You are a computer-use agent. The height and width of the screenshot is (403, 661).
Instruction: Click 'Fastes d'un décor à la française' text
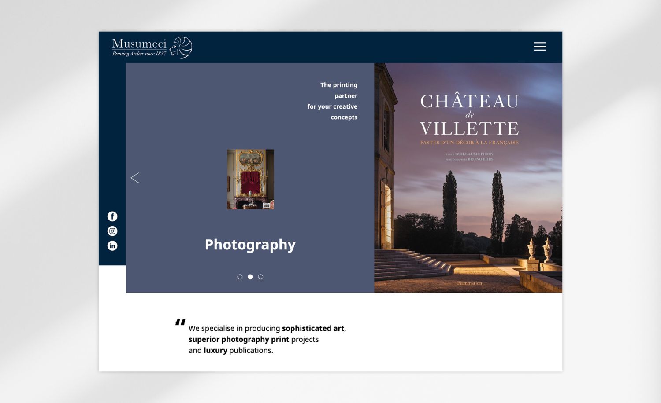(x=469, y=143)
